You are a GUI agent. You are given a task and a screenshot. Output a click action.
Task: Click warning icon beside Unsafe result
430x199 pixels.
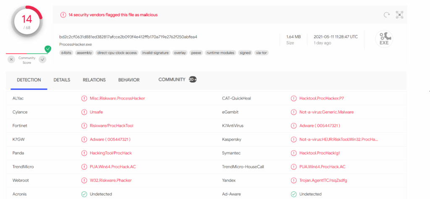point(84,112)
